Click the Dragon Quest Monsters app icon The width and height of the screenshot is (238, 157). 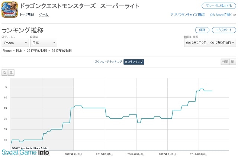(10, 9)
